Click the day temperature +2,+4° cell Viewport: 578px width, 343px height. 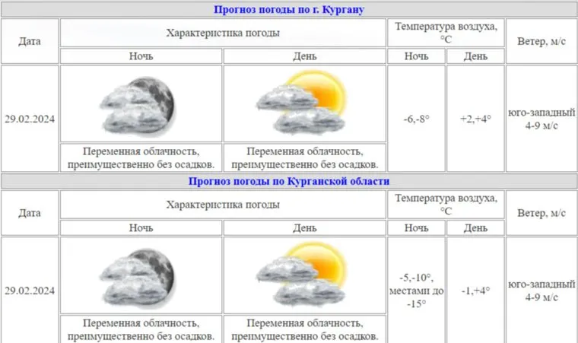(x=475, y=119)
